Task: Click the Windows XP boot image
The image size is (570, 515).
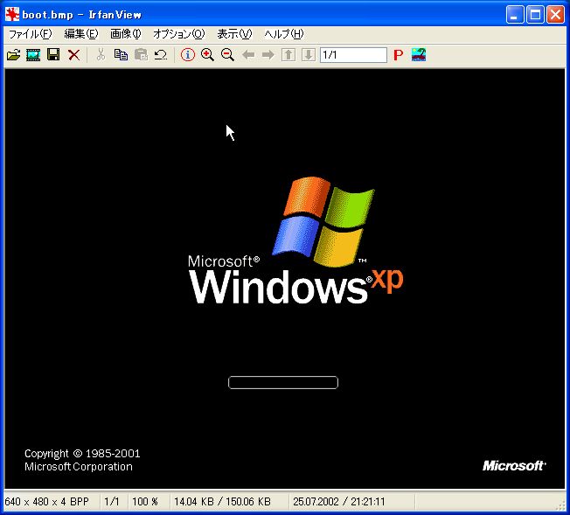Action: pyautogui.click(x=285, y=279)
